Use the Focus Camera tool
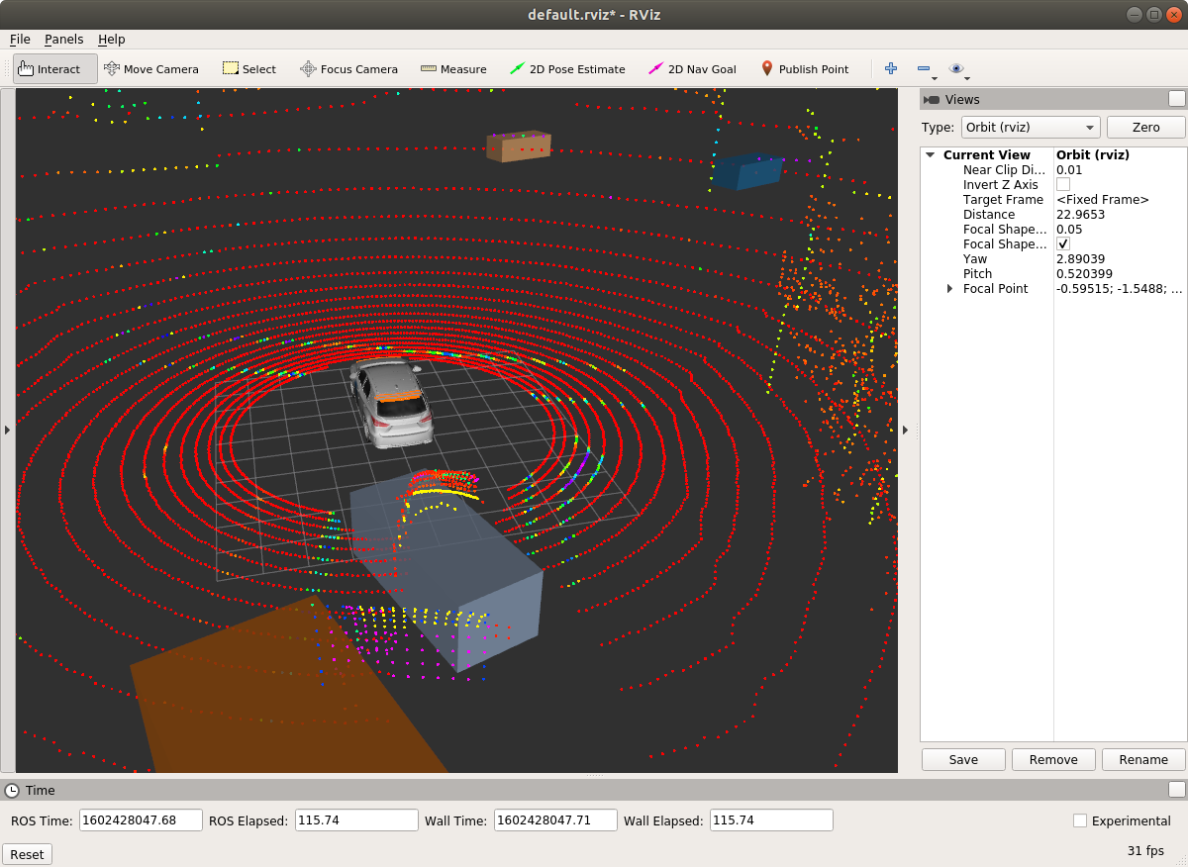The image size is (1188, 867). tap(350, 68)
